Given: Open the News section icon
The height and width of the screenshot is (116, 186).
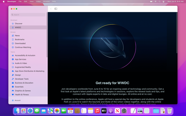Looking at the screenshot, I should [x=13, y=35].
